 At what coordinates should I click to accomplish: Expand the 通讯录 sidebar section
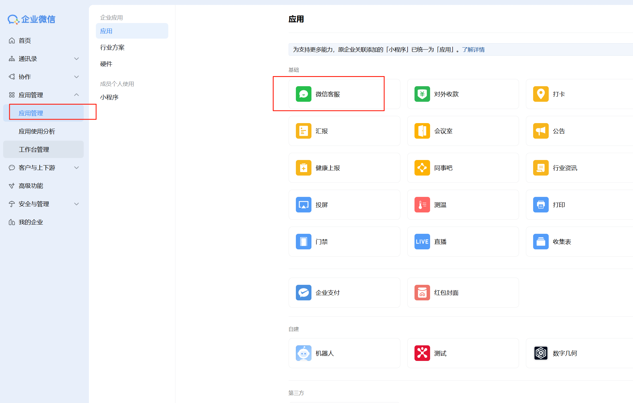pyautogui.click(x=76, y=59)
